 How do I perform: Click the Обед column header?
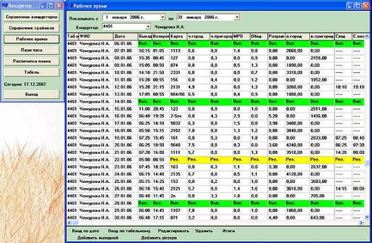pyautogui.click(x=259, y=36)
